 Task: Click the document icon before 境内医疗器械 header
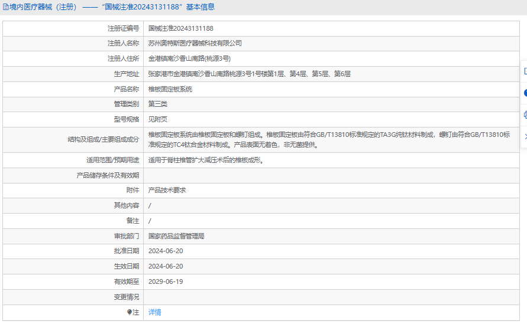6,7
